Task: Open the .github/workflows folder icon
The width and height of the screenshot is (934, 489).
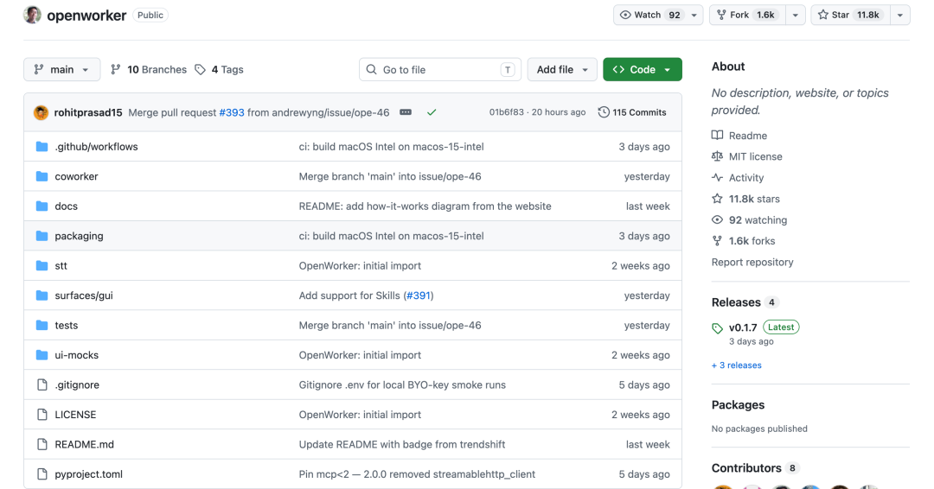Action: coord(42,146)
